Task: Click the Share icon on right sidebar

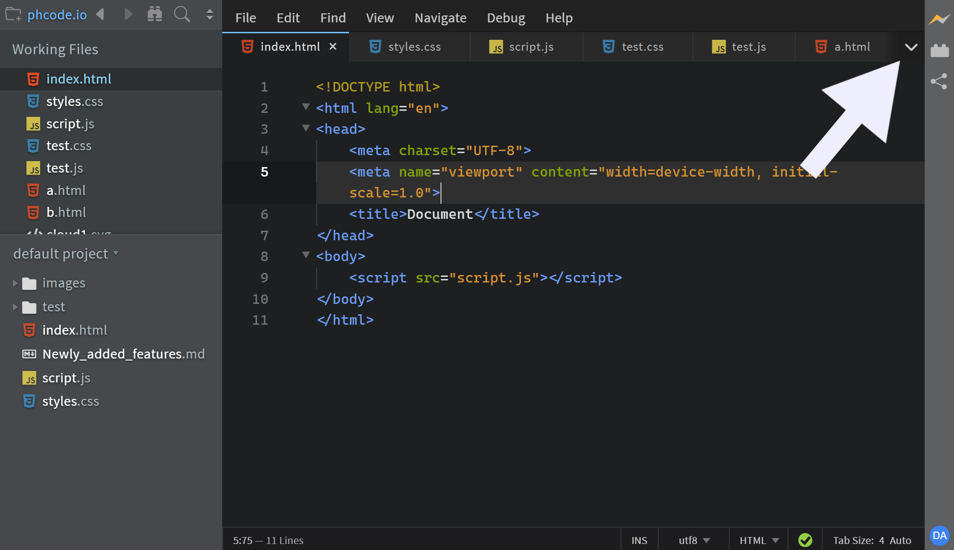Action: coord(939,82)
